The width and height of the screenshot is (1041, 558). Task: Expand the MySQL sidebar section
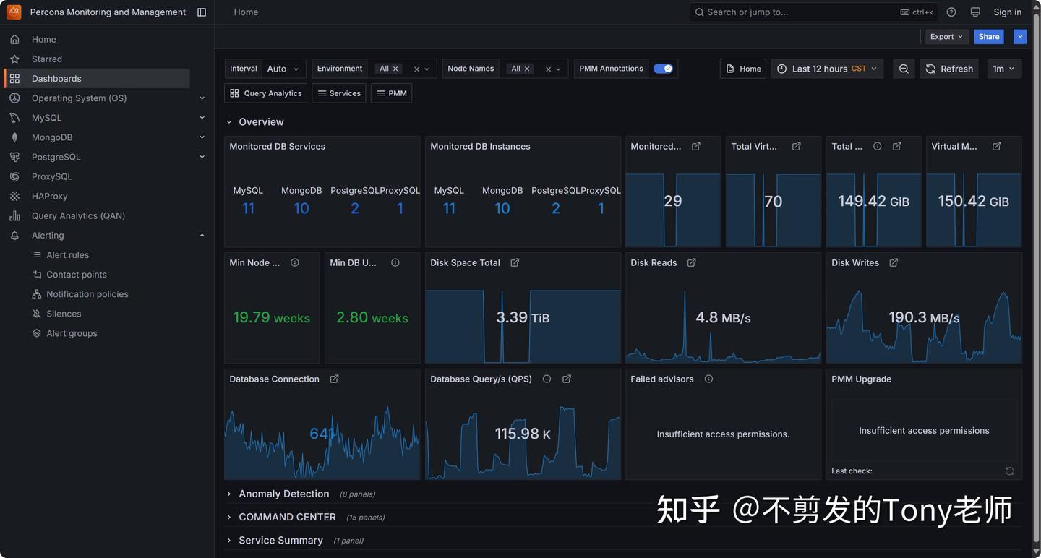click(x=202, y=118)
